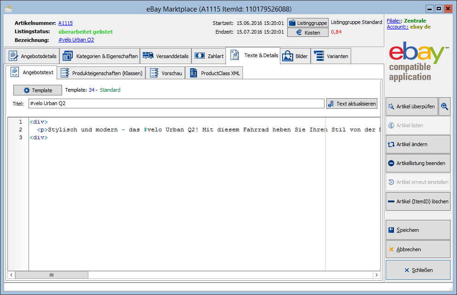Click the Angebotsdetails document icon

point(13,56)
